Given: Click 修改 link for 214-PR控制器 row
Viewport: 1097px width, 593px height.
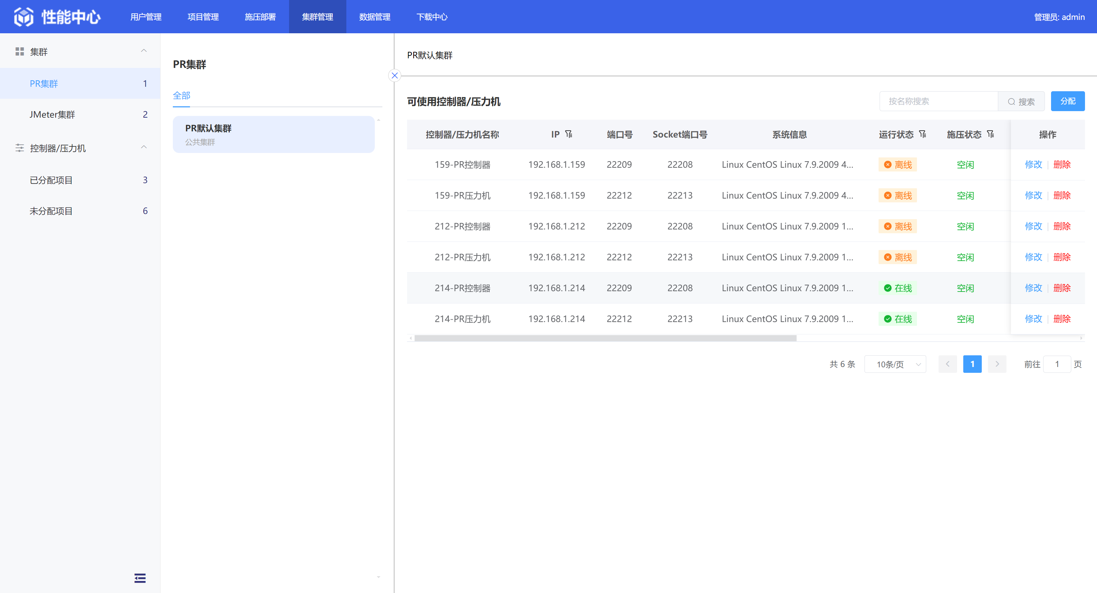Looking at the screenshot, I should click(1033, 288).
